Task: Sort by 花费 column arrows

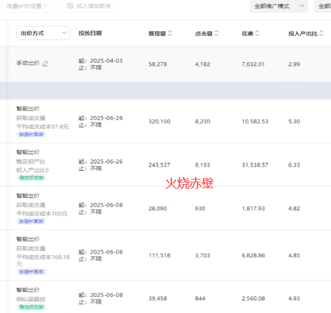Action: pos(257,33)
